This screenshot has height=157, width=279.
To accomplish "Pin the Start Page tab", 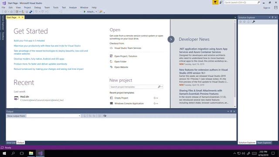I will (19, 17).
